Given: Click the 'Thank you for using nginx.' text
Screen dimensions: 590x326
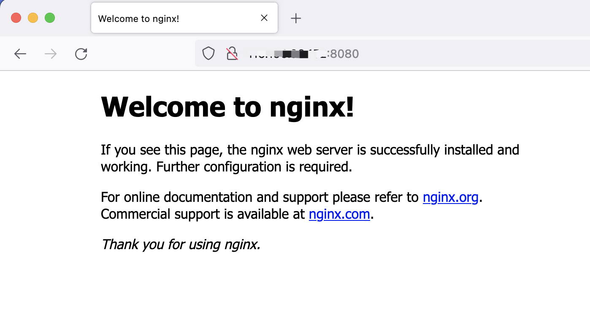Looking at the screenshot, I should 181,244.
